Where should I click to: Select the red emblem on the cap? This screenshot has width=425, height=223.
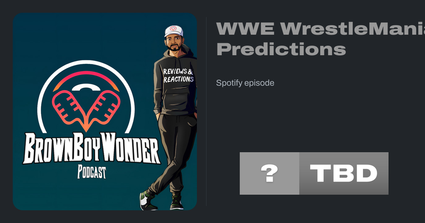click(x=174, y=29)
